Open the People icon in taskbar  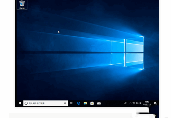pos(126,103)
